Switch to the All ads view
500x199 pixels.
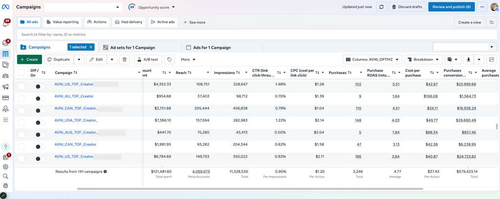(29, 22)
